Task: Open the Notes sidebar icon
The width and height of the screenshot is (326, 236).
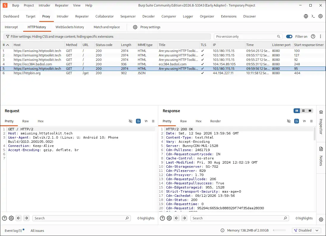Action: click(321, 149)
